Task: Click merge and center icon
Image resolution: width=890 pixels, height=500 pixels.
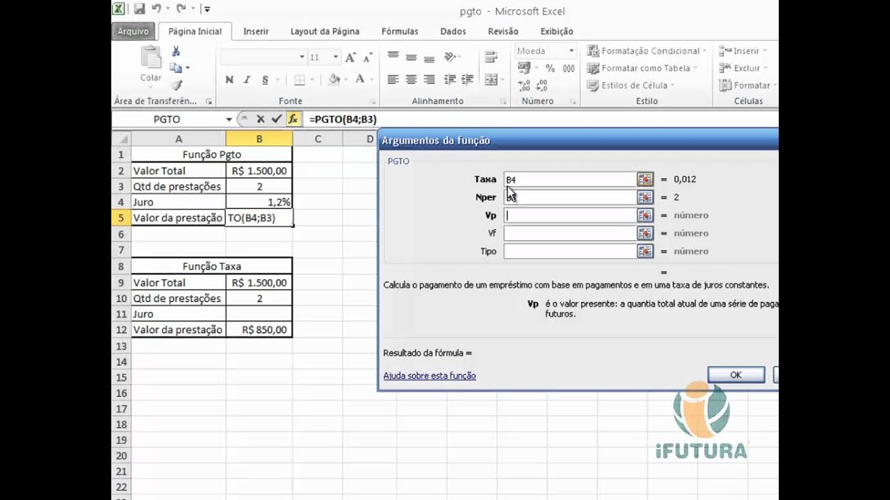Action: coord(492,79)
